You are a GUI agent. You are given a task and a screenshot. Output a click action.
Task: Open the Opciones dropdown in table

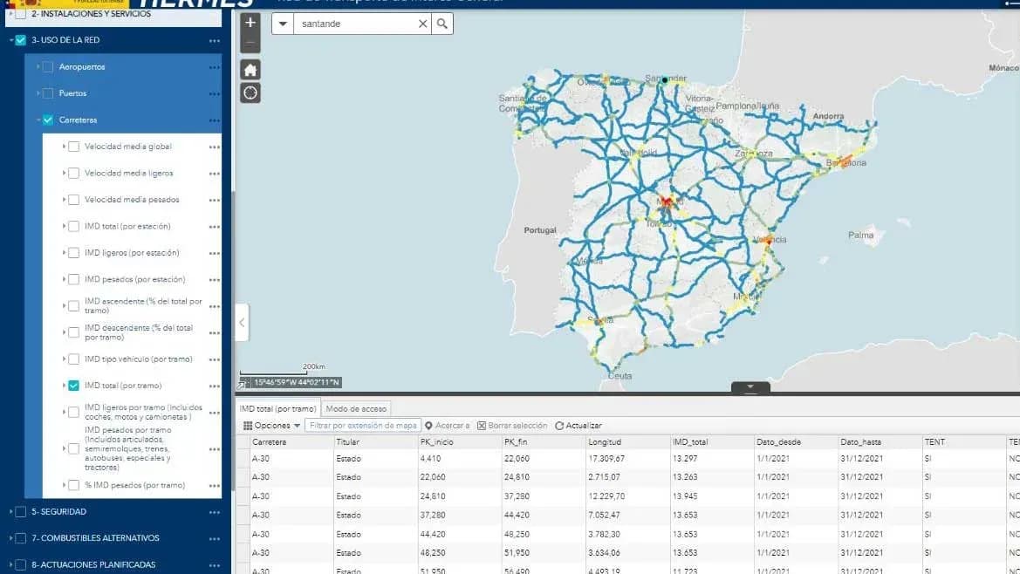(x=272, y=426)
